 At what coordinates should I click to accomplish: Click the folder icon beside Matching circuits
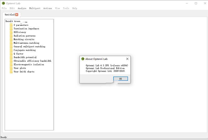(x=11, y=39)
